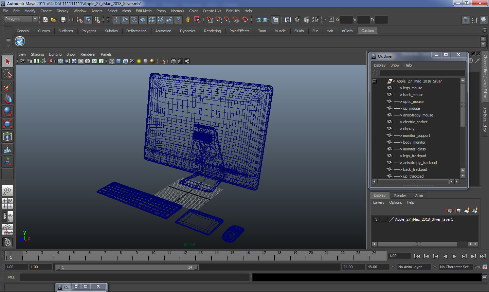Viewport: 489px width, 292px height.
Task: Pick the Move tool in toolbox
Action: (7, 99)
